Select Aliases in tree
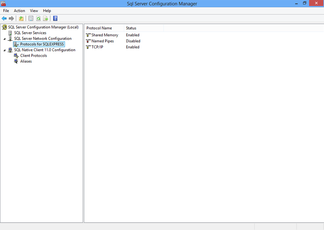This screenshot has width=324, height=230. [x=26, y=61]
